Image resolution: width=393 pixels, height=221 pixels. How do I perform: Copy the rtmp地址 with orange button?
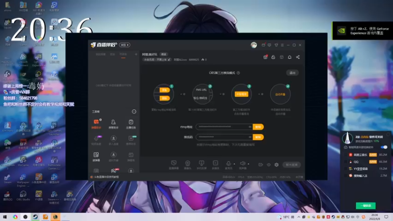coord(258,127)
